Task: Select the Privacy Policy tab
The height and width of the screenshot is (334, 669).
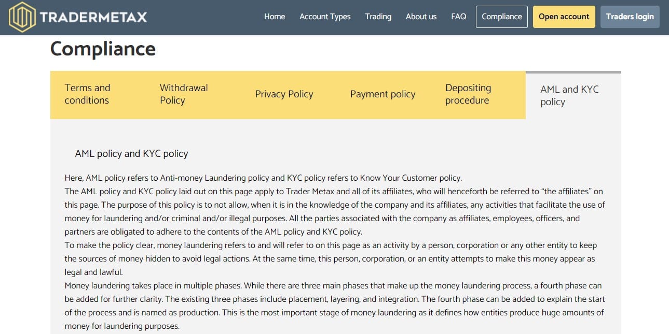Action: [x=288, y=94]
